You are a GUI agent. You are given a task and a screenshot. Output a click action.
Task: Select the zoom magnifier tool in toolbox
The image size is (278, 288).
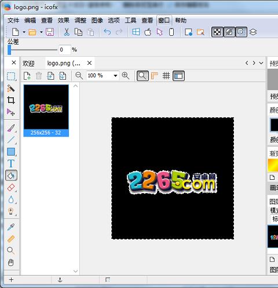[x=10, y=250]
